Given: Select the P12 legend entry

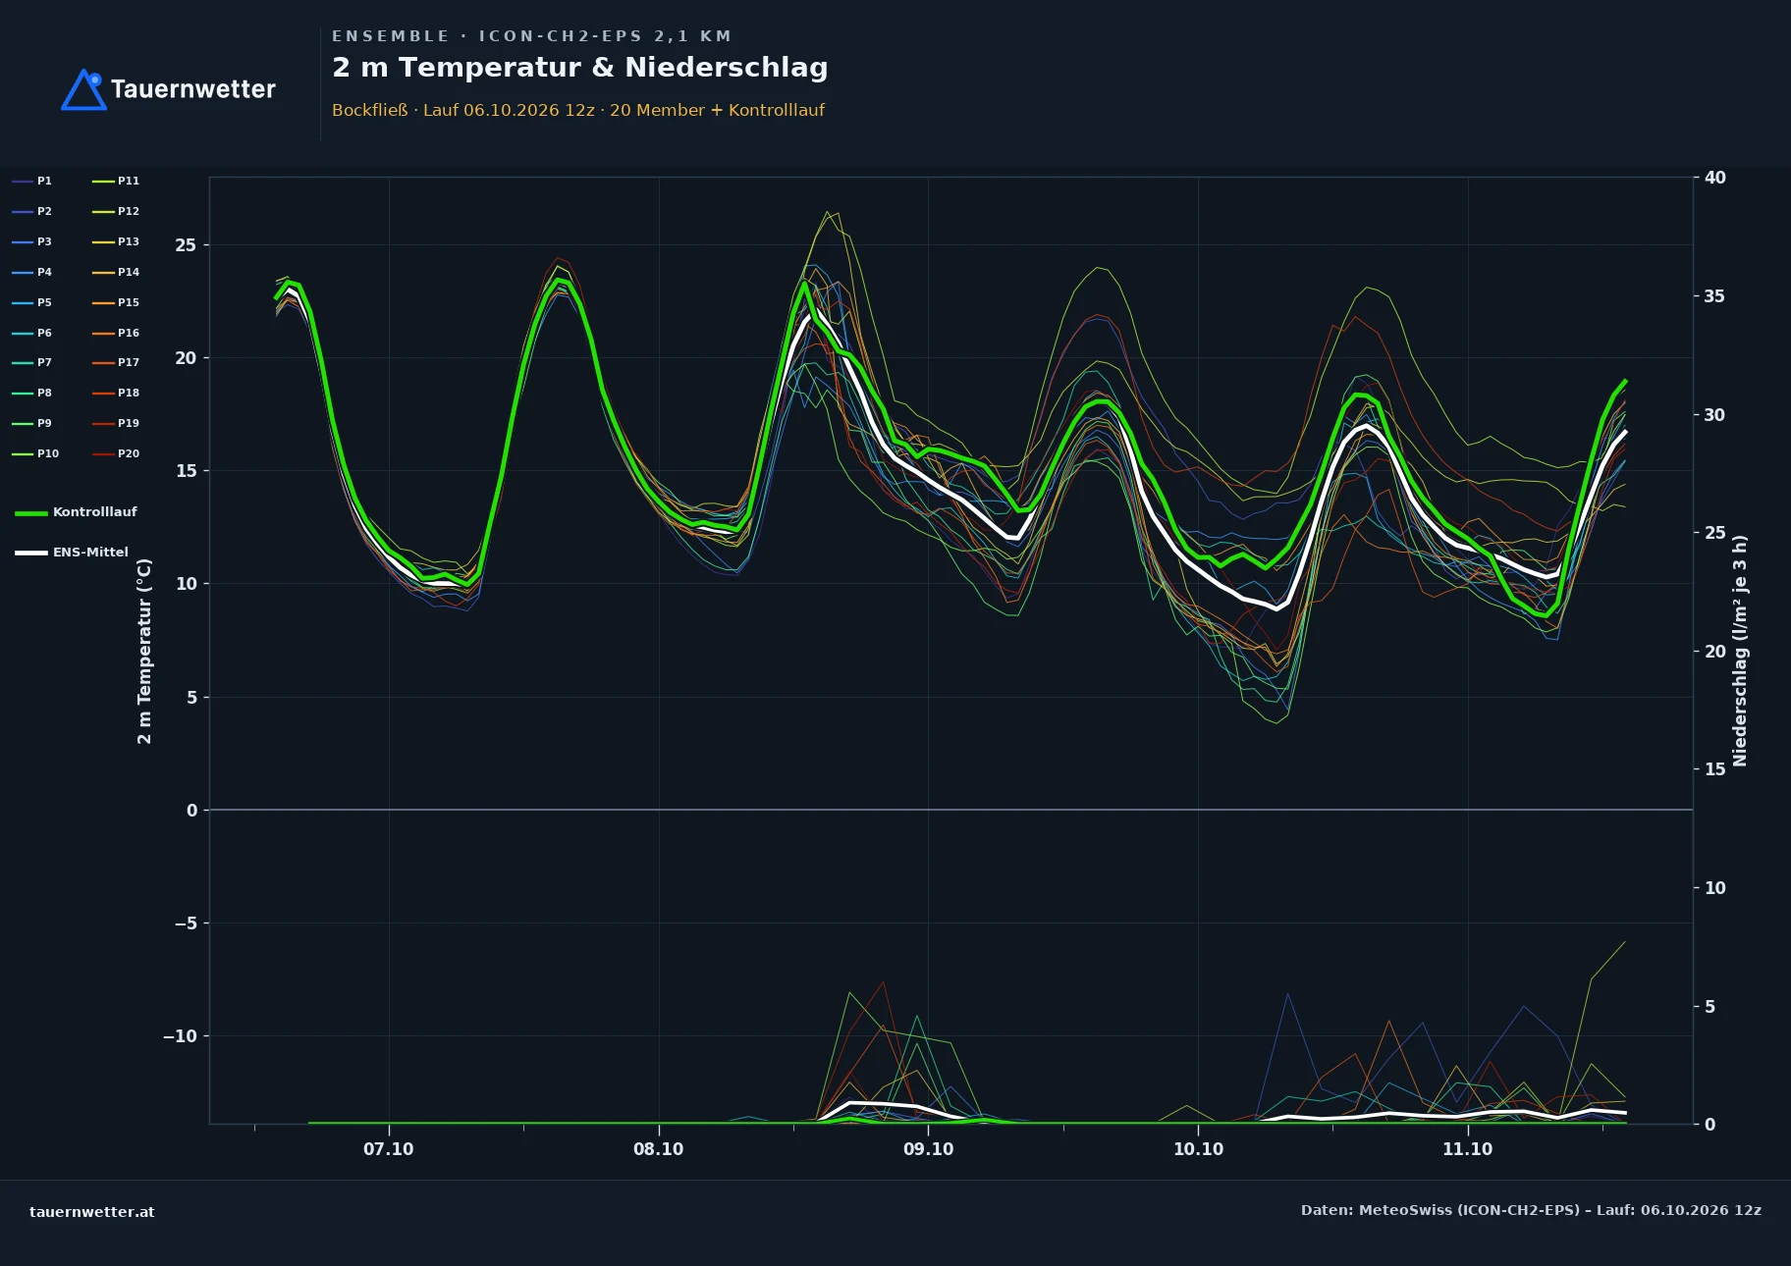Looking at the screenshot, I should point(116,211).
